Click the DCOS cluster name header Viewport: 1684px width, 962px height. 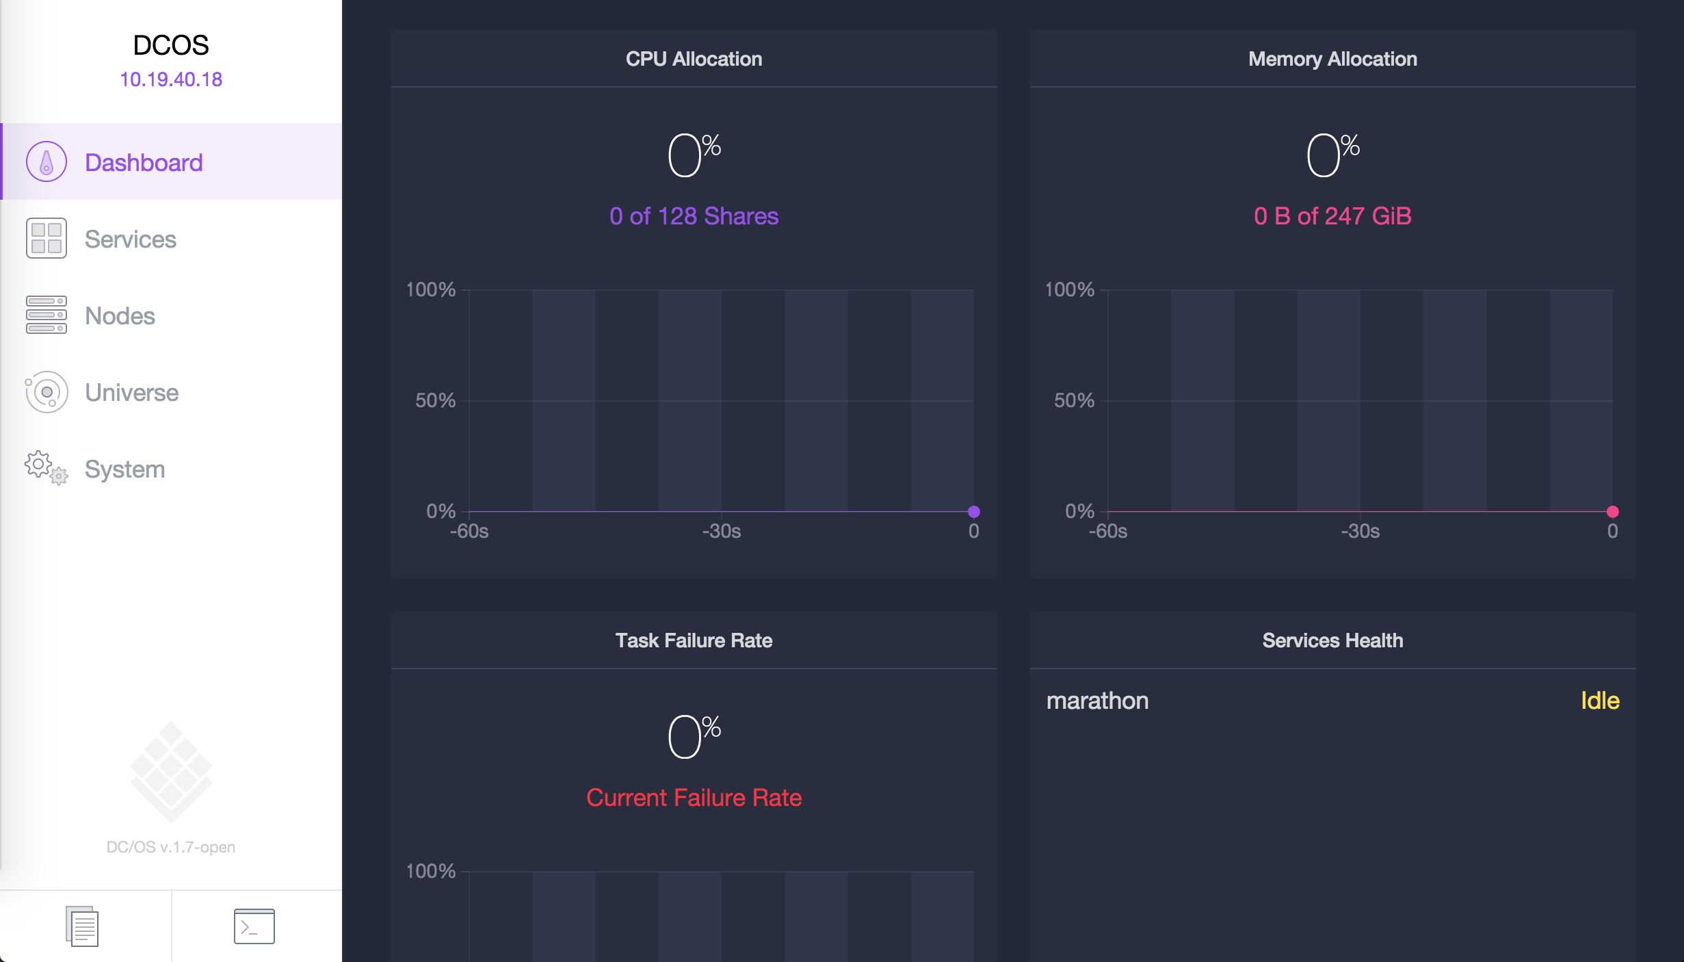pyautogui.click(x=171, y=45)
